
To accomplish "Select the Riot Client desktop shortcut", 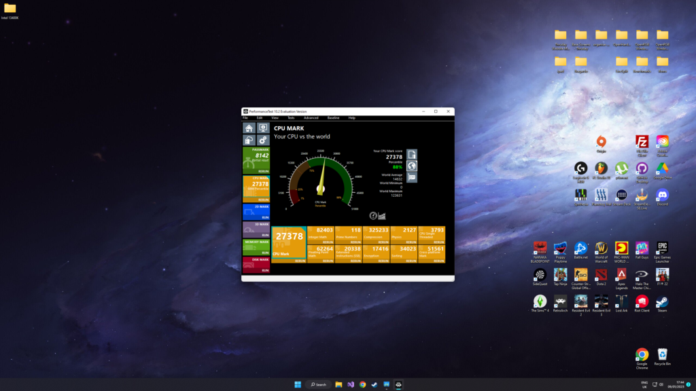I will click(642, 303).
